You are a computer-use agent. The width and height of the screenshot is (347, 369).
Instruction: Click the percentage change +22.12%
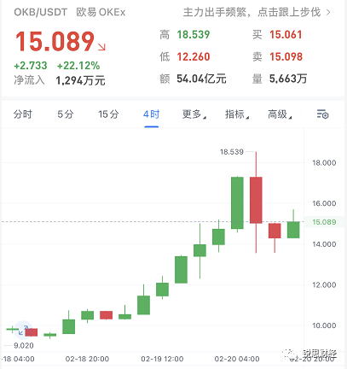tap(78, 66)
